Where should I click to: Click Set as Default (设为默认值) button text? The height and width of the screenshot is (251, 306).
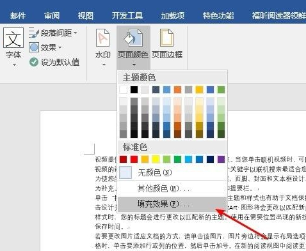pyautogui.click(x=60, y=62)
